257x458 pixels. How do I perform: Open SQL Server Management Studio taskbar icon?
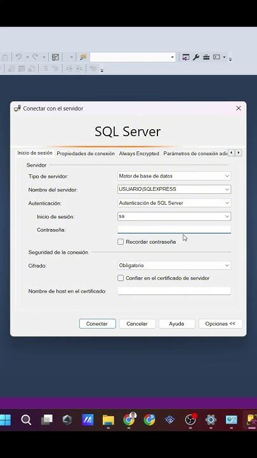point(251,420)
